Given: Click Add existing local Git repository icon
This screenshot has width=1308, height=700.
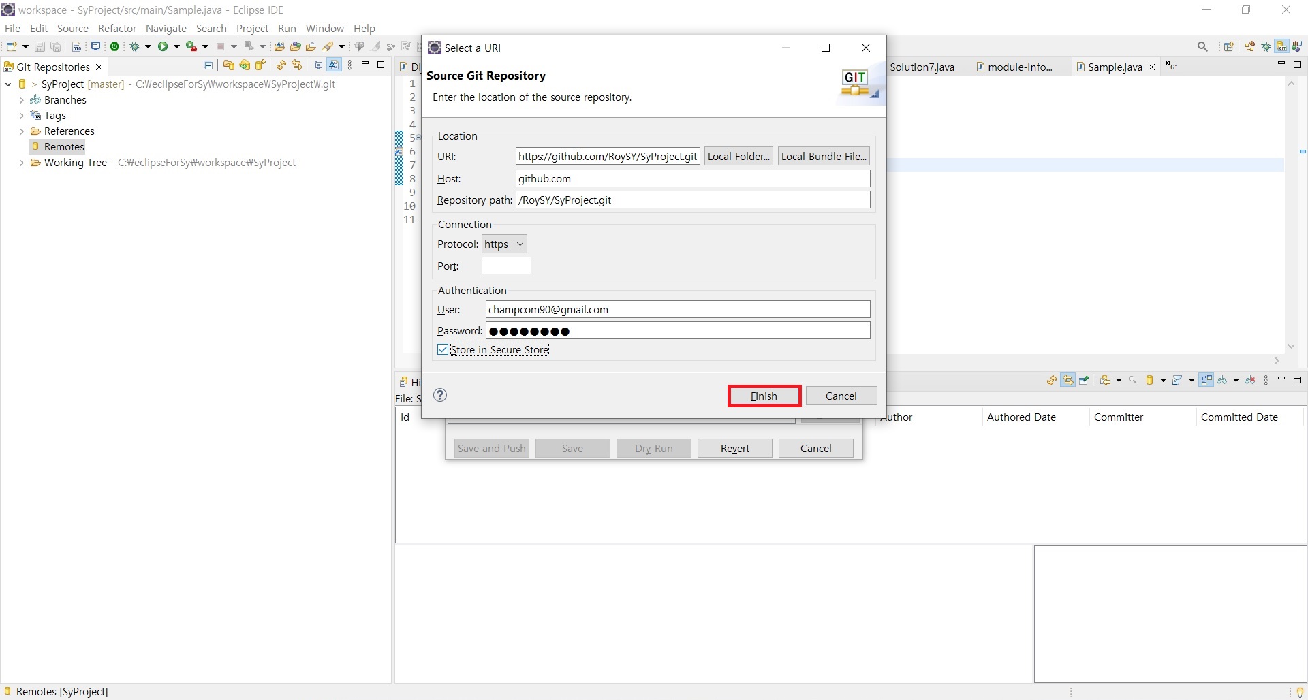Looking at the screenshot, I should (x=229, y=65).
